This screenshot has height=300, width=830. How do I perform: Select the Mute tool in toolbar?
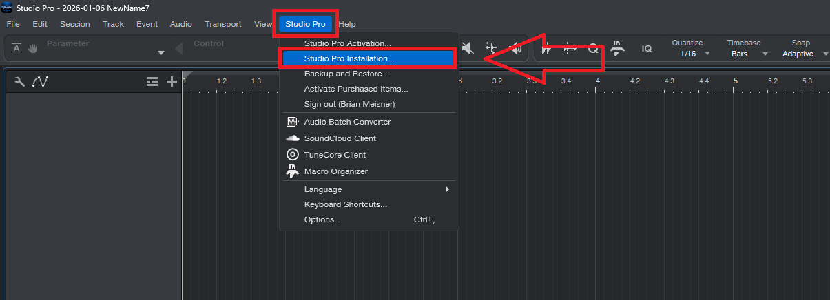coord(468,48)
